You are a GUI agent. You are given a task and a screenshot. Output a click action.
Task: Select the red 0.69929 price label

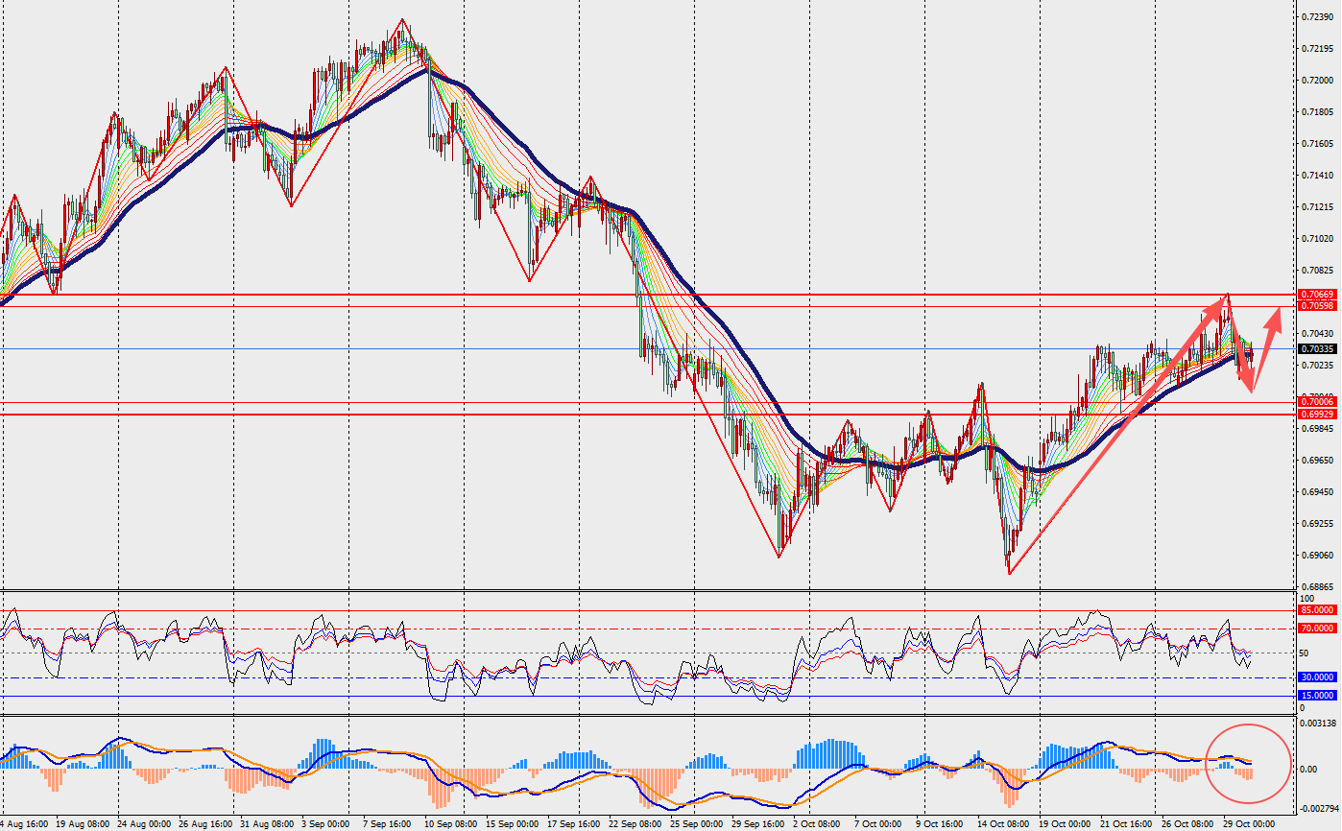(x=1317, y=414)
